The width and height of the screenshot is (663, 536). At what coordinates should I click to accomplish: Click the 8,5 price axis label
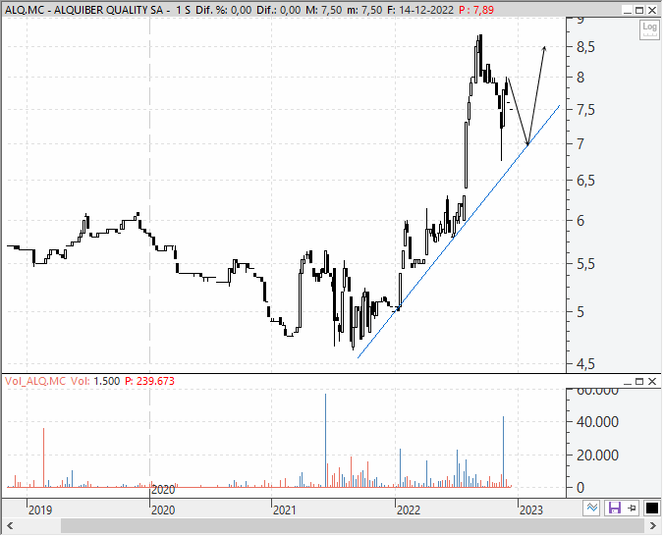(x=585, y=47)
